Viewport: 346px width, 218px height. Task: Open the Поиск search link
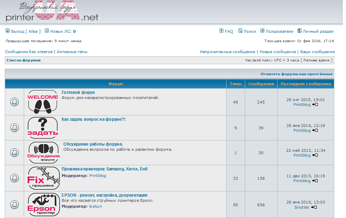(250, 31)
